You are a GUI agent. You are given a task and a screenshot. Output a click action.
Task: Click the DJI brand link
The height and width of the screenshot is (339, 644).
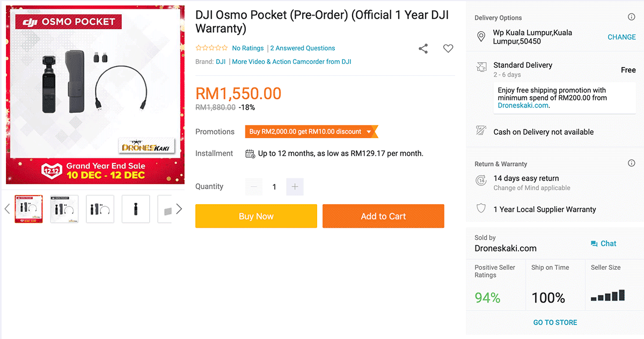221,62
